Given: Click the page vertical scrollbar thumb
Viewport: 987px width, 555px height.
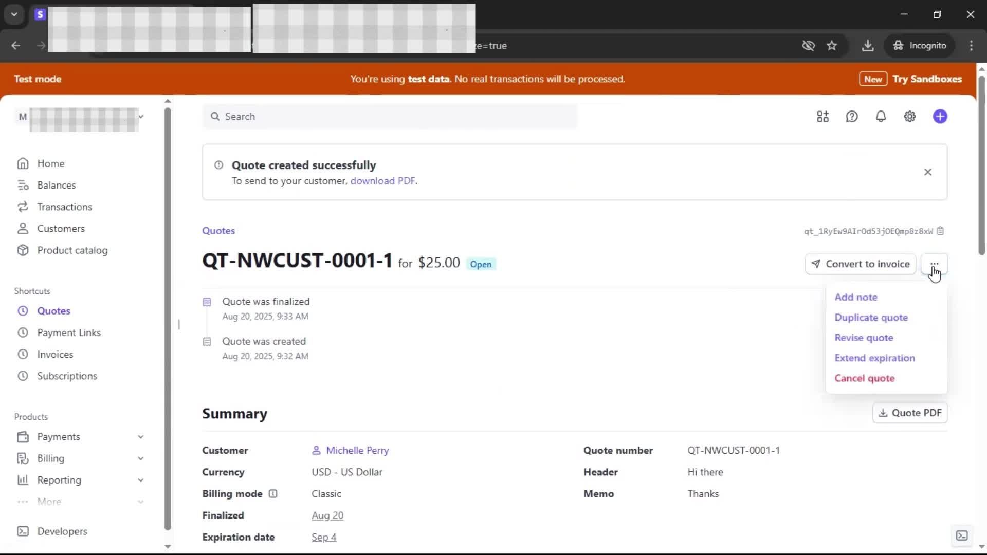Looking at the screenshot, I should click(x=981, y=164).
